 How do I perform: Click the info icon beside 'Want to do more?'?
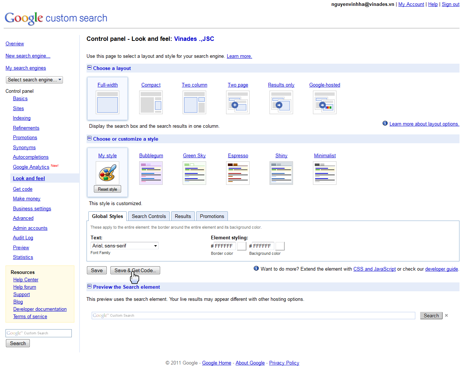coord(256,268)
